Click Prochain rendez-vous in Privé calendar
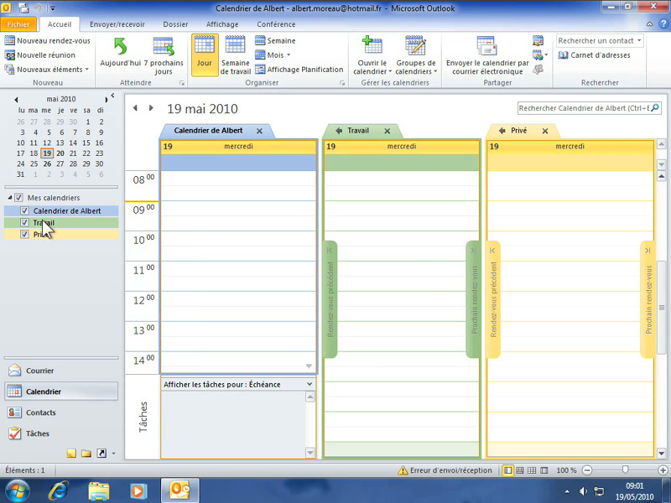This screenshot has height=503, width=671. 648,299
